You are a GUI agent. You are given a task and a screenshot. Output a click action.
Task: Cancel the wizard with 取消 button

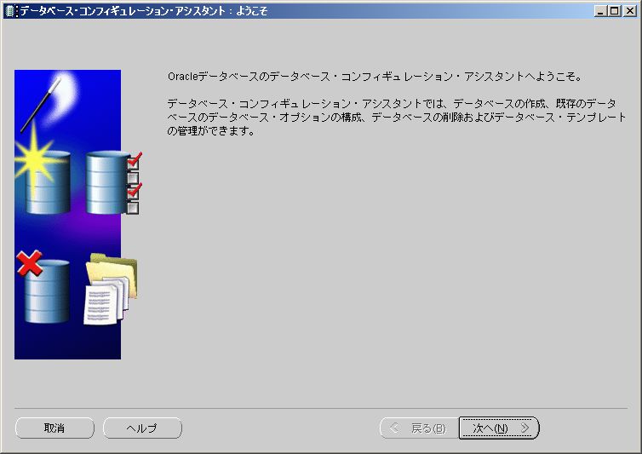click(x=54, y=428)
